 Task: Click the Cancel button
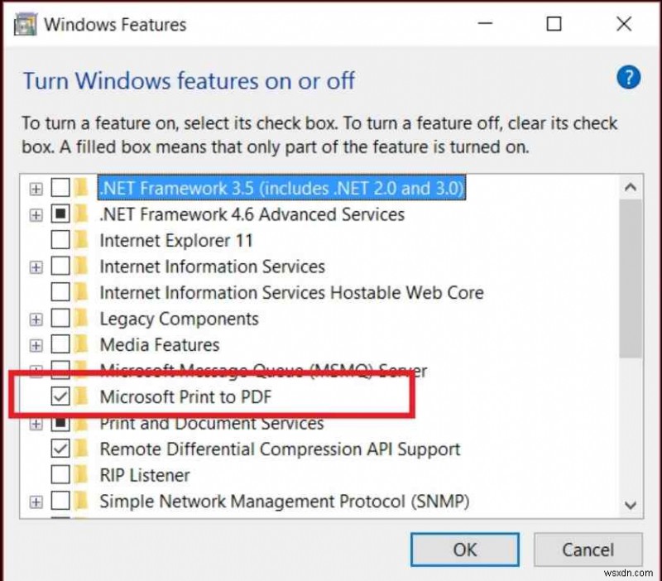pos(588,550)
